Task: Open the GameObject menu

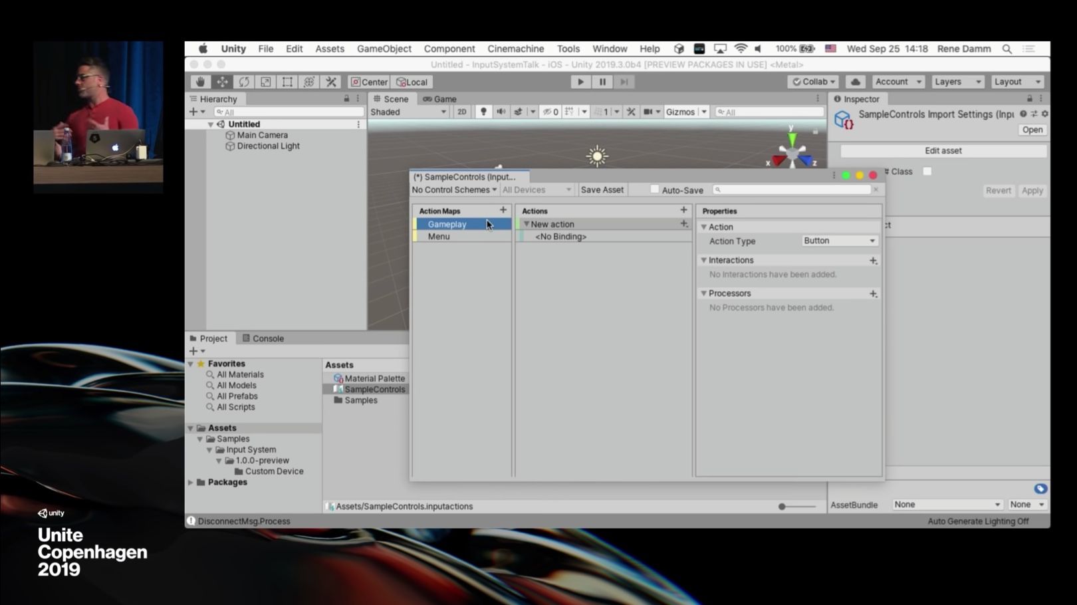Action: 384,49
